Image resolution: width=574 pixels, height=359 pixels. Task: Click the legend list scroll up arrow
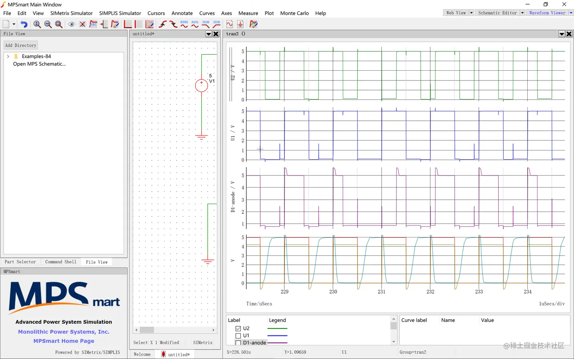[394, 319]
